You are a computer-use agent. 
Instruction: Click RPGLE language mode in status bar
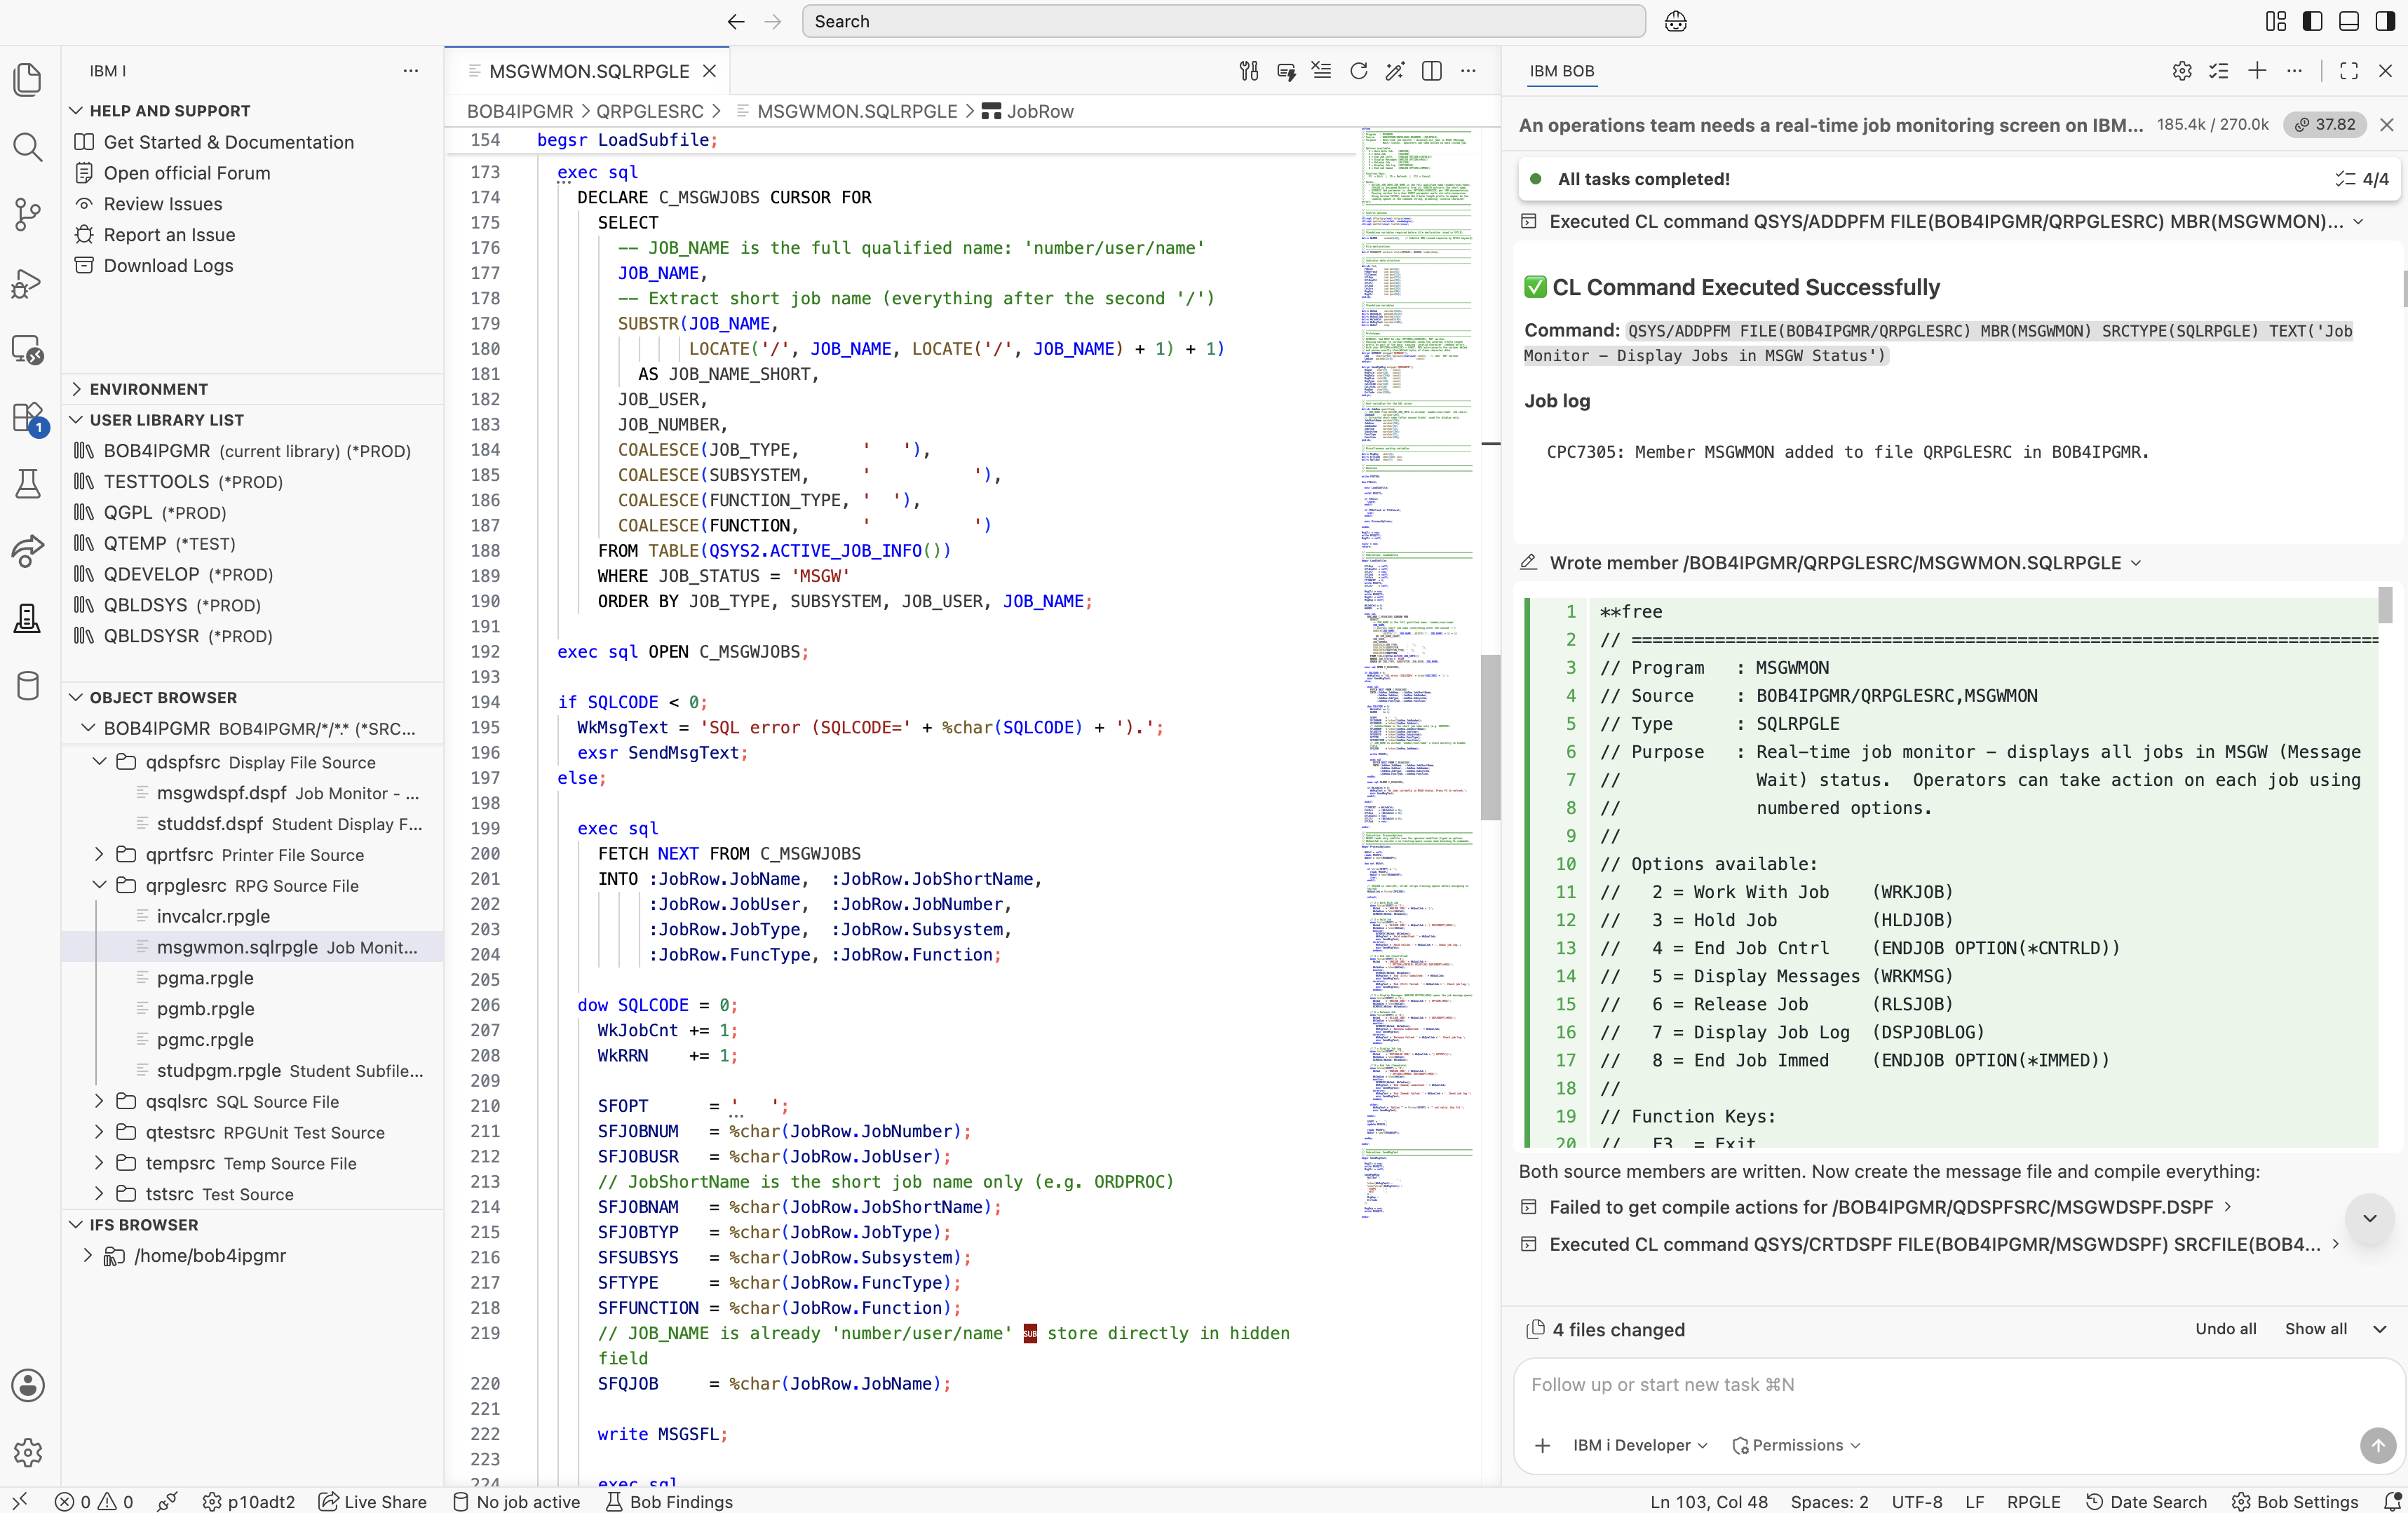click(2033, 1501)
